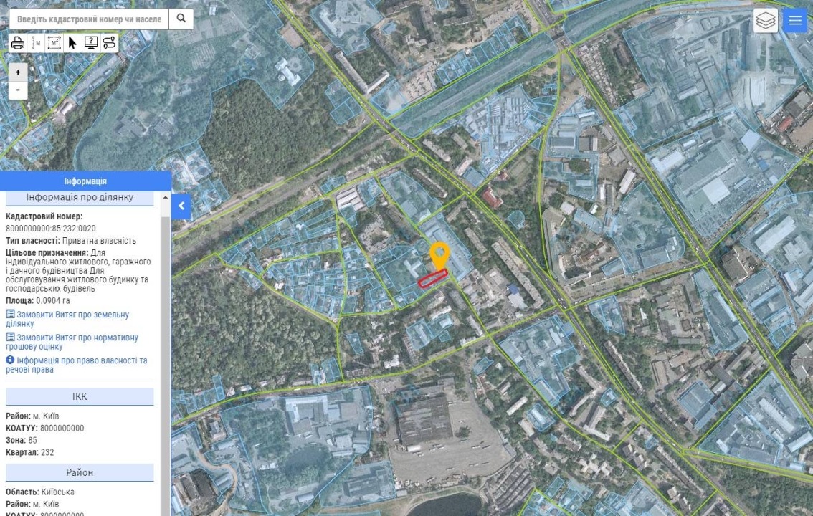
Task: Click the orange location pin marker
Action: tap(439, 257)
